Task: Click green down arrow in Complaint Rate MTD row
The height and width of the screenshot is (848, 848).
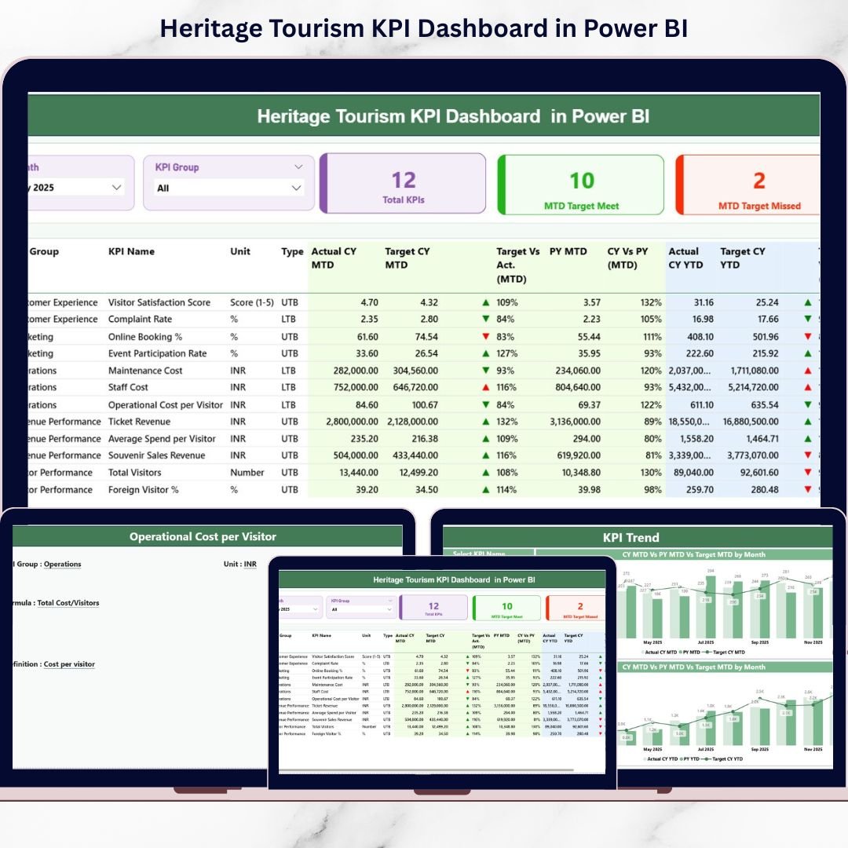Action: [486, 320]
